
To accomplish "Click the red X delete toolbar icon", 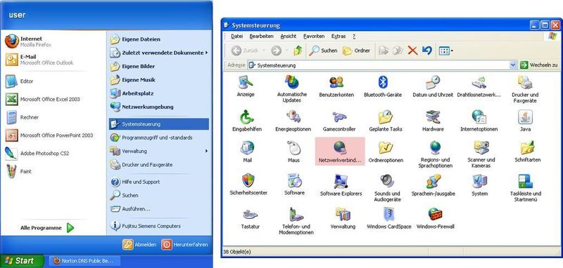I will 412,51.
